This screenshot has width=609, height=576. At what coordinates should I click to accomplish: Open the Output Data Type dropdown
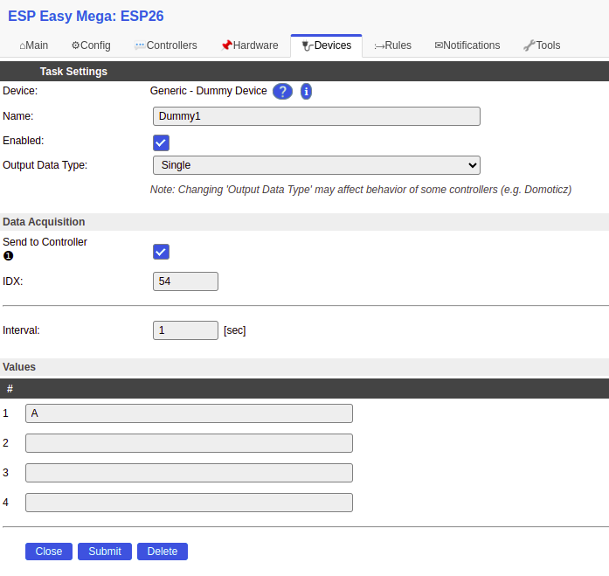(x=316, y=165)
